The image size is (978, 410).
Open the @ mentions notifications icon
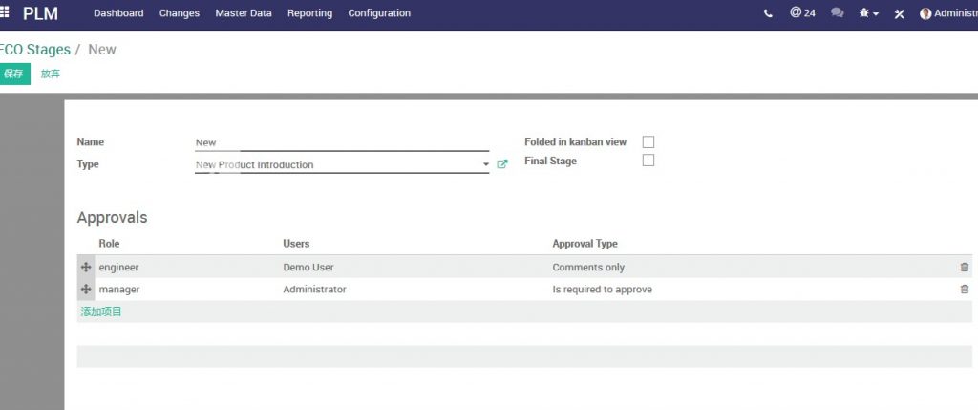pos(802,13)
